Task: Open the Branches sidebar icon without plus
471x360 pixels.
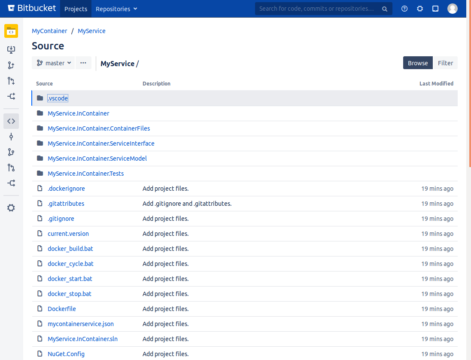Action: (x=11, y=153)
